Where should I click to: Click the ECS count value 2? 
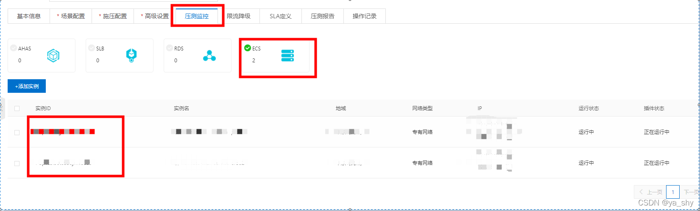(x=254, y=61)
